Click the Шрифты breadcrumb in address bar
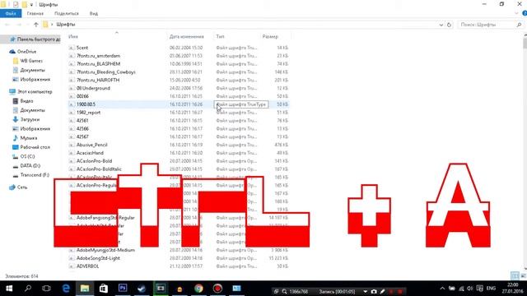527x296 pixels. 66,25
